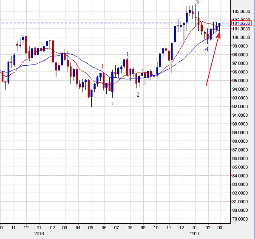Click the red wave label 2
The width and height of the screenshot is (255, 239).
tap(112, 104)
